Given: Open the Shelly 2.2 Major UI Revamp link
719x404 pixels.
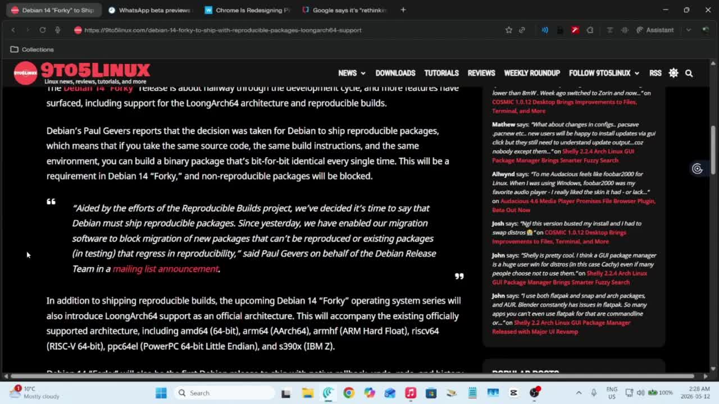Looking at the screenshot, I should pos(561,327).
